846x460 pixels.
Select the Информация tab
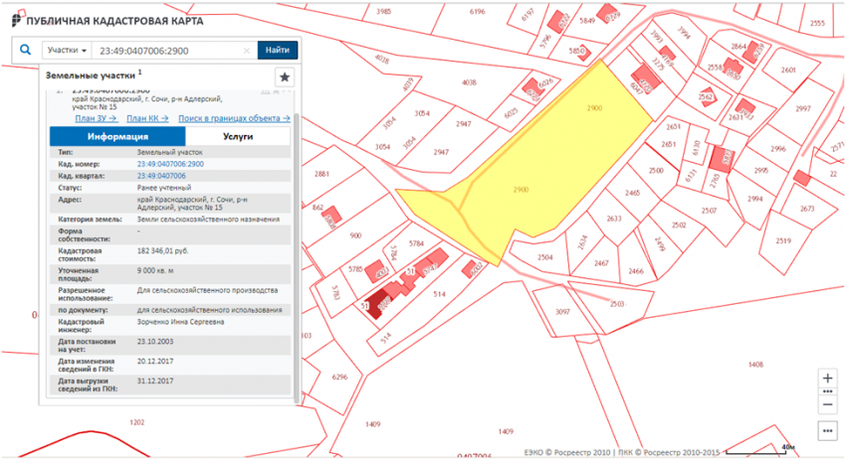point(117,136)
